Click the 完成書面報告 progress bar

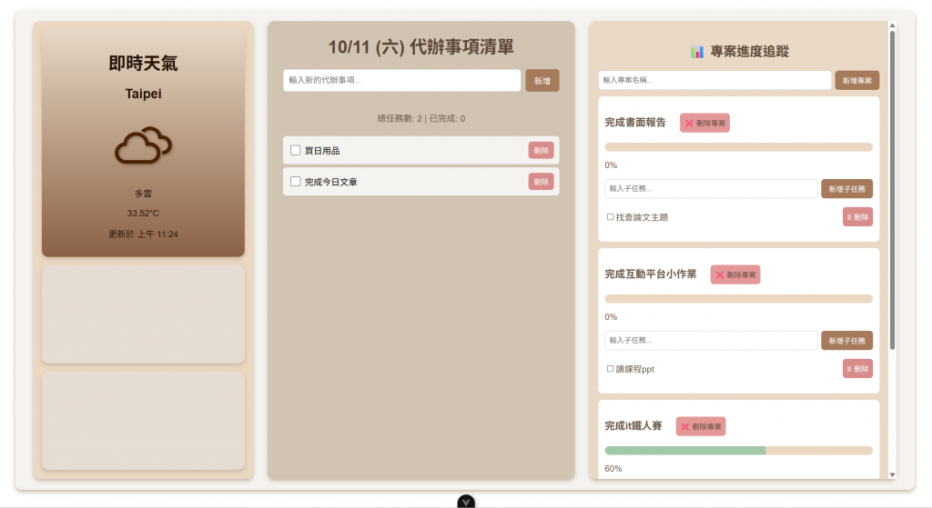(738, 147)
